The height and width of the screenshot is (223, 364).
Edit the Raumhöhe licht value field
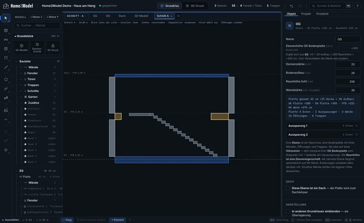click(x=348, y=82)
